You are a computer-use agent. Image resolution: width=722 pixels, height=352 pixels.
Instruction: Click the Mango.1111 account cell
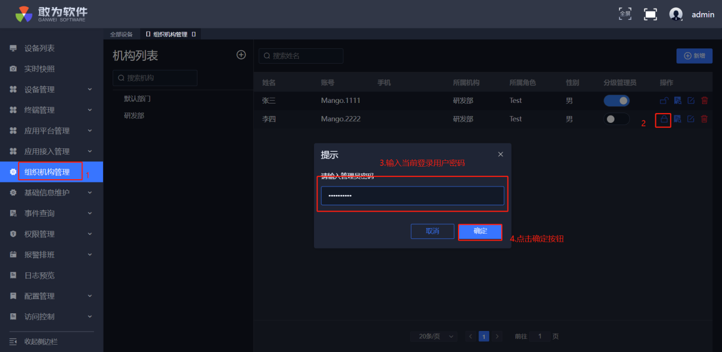tap(341, 101)
